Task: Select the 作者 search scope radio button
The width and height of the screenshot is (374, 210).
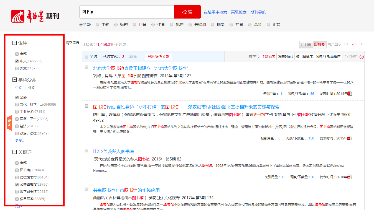Action: pos(153,24)
